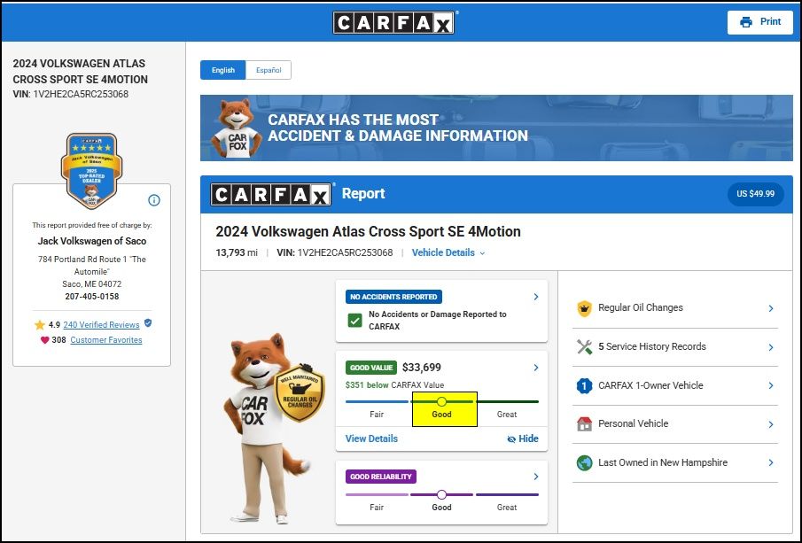Click the Top-Rated Dealer badge
802x543 pixels.
(91, 170)
